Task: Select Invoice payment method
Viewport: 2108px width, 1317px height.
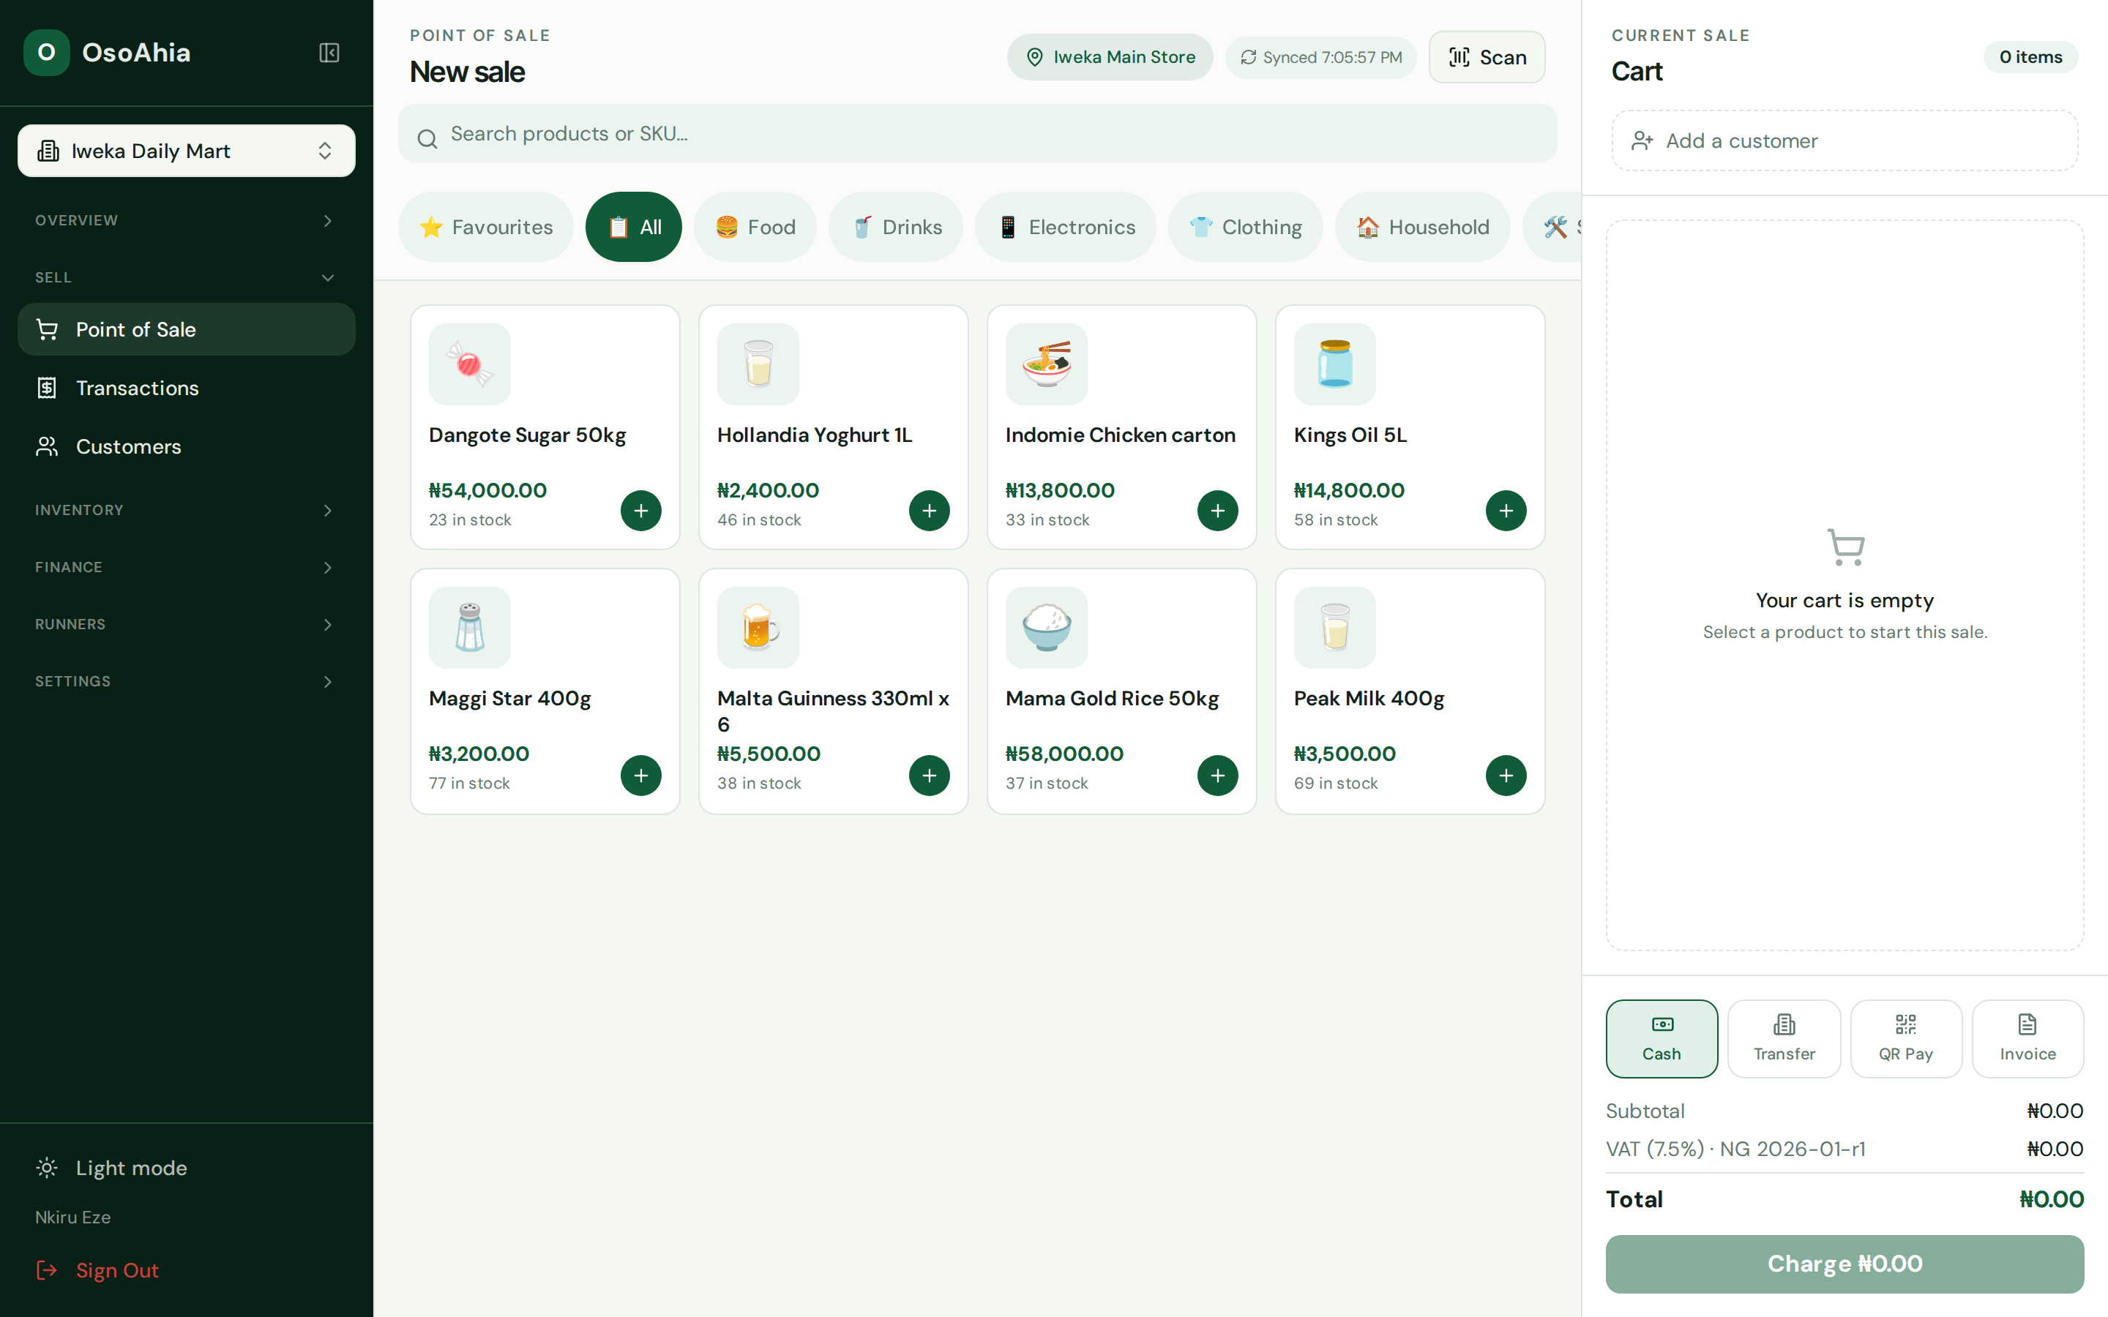Action: click(2028, 1038)
